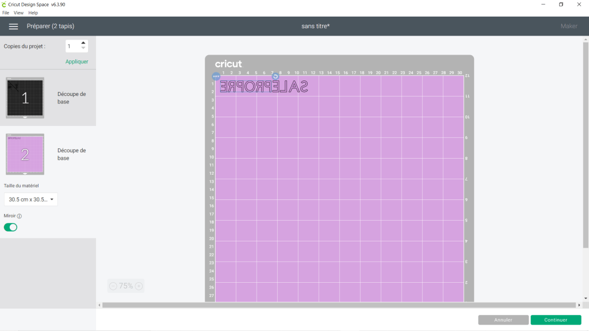The image size is (589, 331).
Task: Click the Cricut logo on the mat
Action: point(228,64)
